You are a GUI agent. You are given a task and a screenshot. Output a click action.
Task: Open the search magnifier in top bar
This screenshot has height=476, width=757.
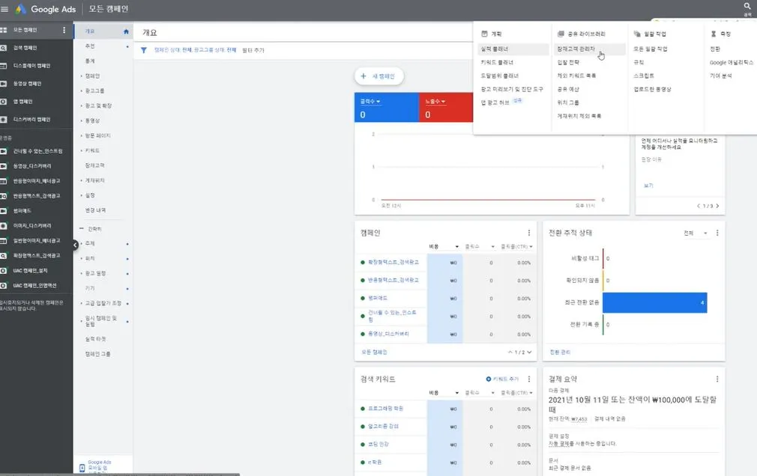747,6
